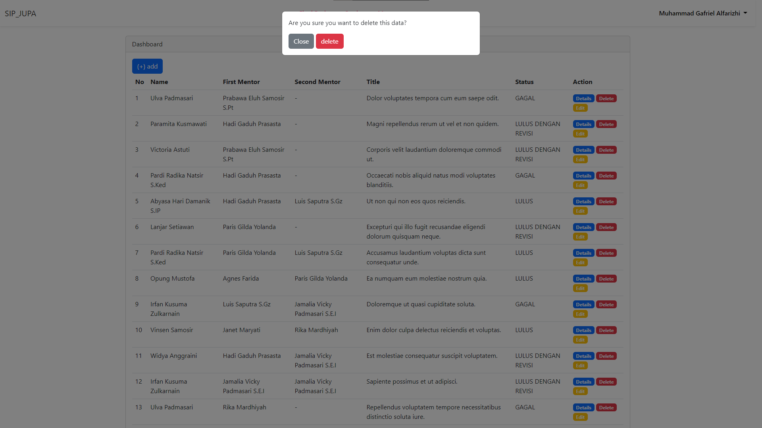Delete the Paramita Kusmawati record
Screen dimensions: 762x428
point(606,124)
